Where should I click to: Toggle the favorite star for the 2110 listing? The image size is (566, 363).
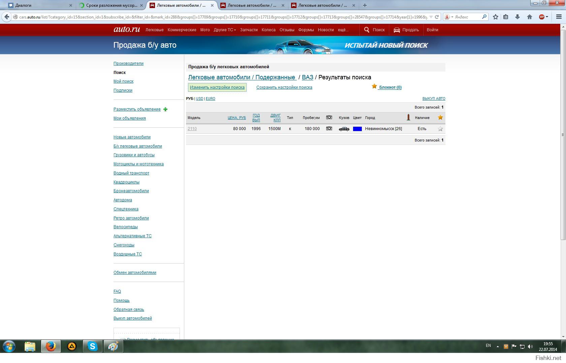(440, 129)
